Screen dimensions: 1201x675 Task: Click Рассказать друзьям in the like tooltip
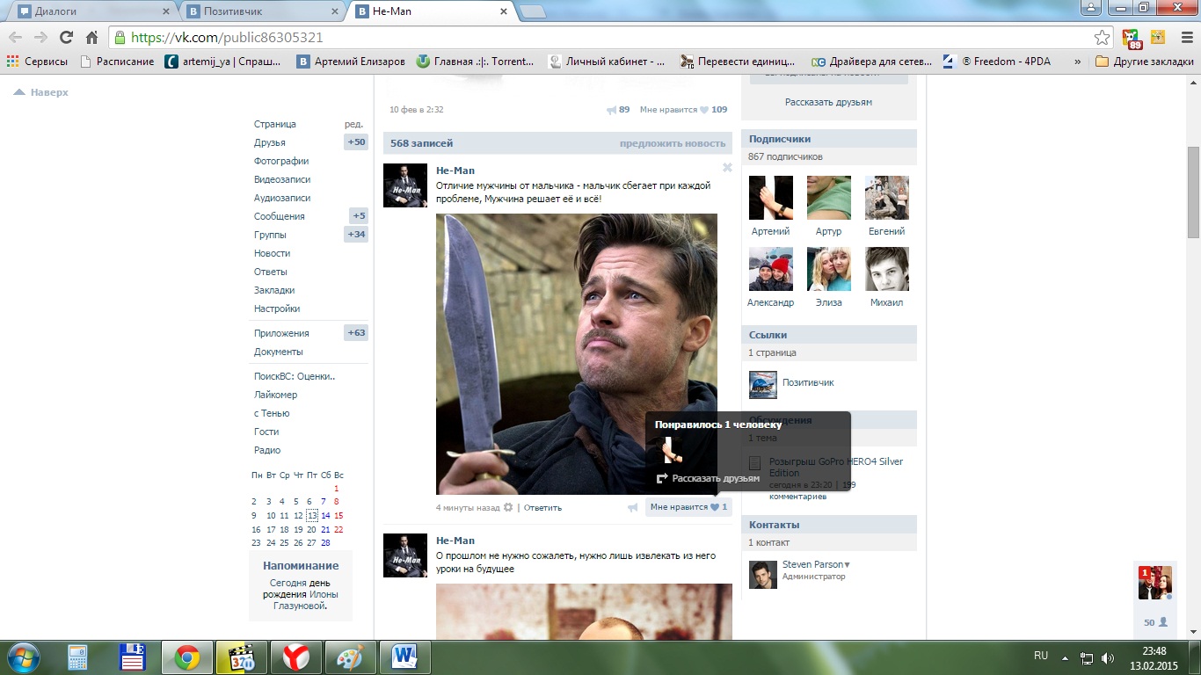tap(708, 478)
